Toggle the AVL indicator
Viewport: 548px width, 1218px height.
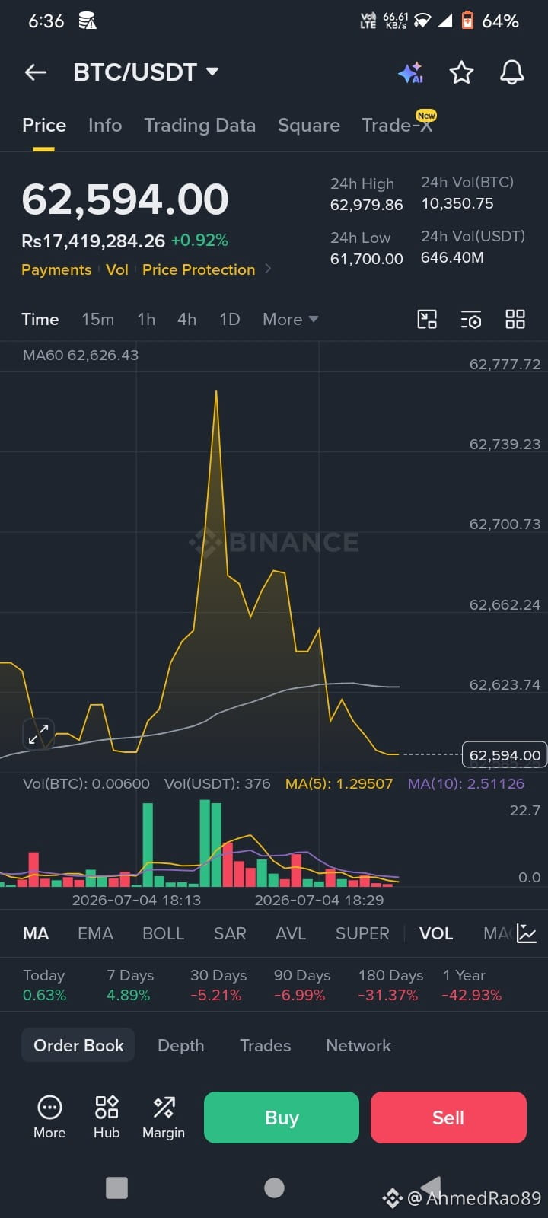pyautogui.click(x=291, y=933)
